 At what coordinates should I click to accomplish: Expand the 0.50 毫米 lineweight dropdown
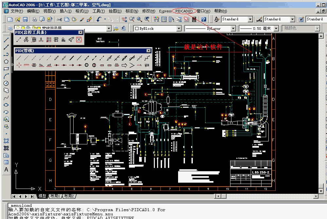(276, 28)
